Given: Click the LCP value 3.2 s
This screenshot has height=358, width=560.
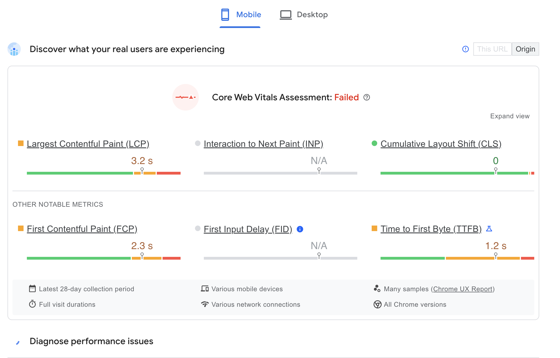Looking at the screenshot, I should pos(142,161).
